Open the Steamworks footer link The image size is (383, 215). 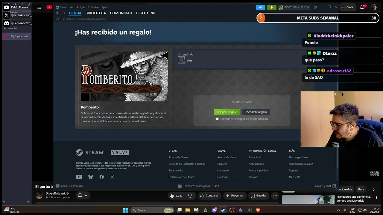point(176,171)
